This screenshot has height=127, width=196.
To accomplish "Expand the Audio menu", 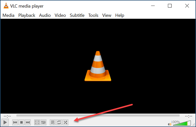I will tap(45, 15).
